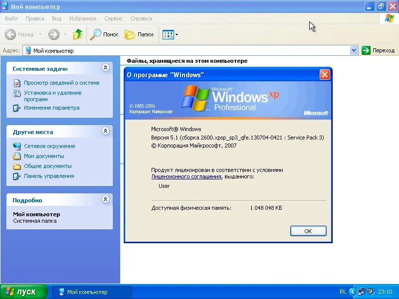Click the Просмотр сведений о системе link

point(61,83)
